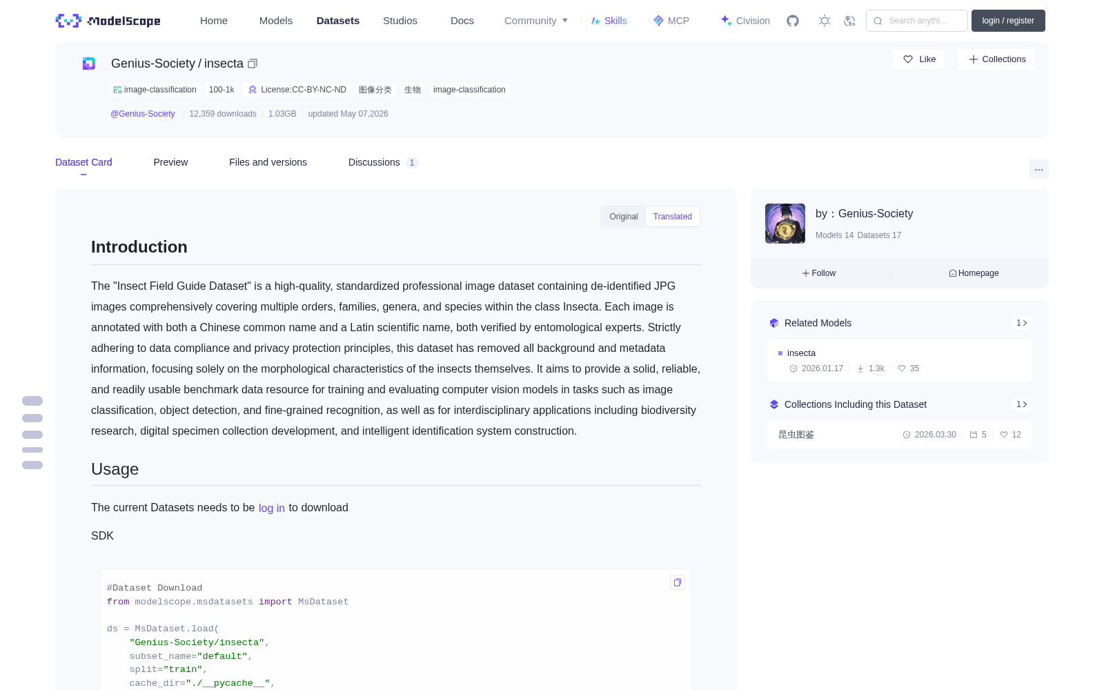This screenshot has height=690, width=1104.
Task: Click the 100-1k size tag
Action: click(x=221, y=90)
